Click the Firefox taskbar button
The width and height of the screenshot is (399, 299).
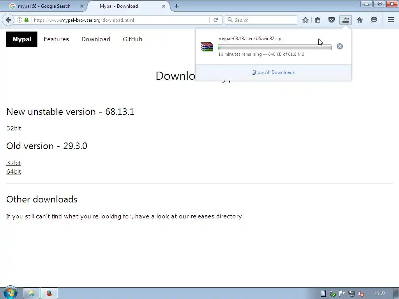point(49,294)
